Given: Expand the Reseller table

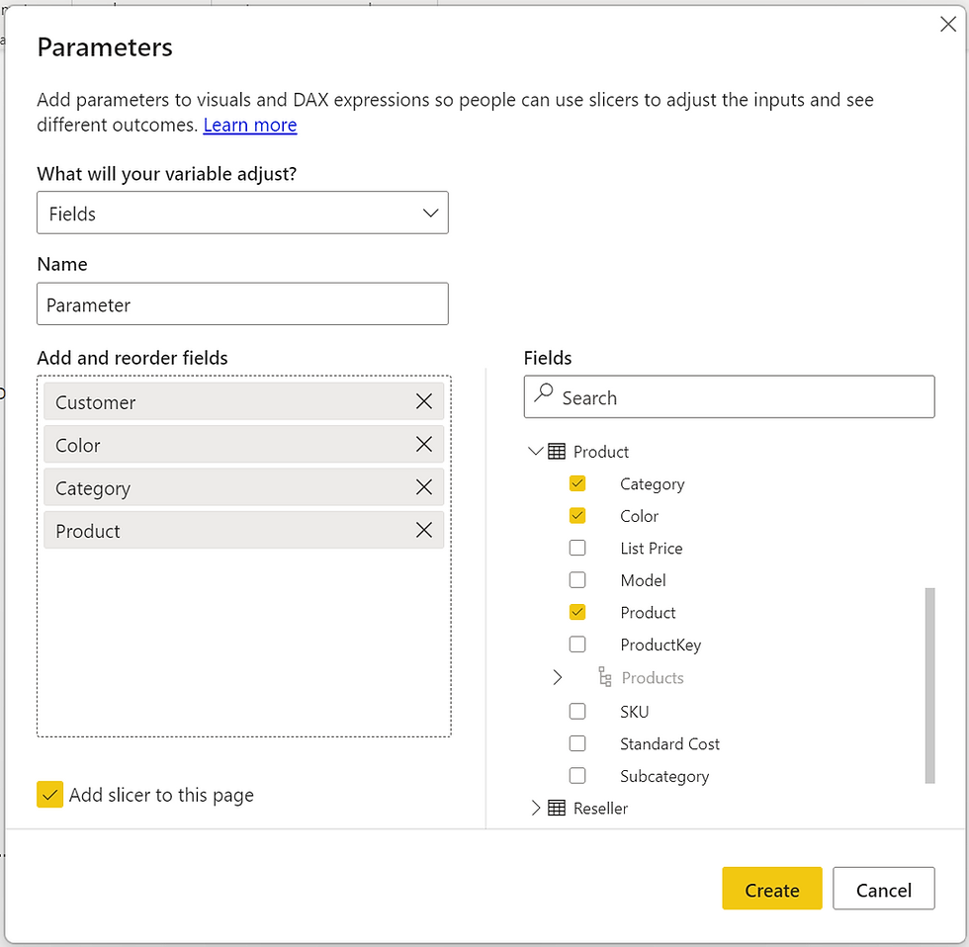Looking at the screenshot, I should point(534,808).
